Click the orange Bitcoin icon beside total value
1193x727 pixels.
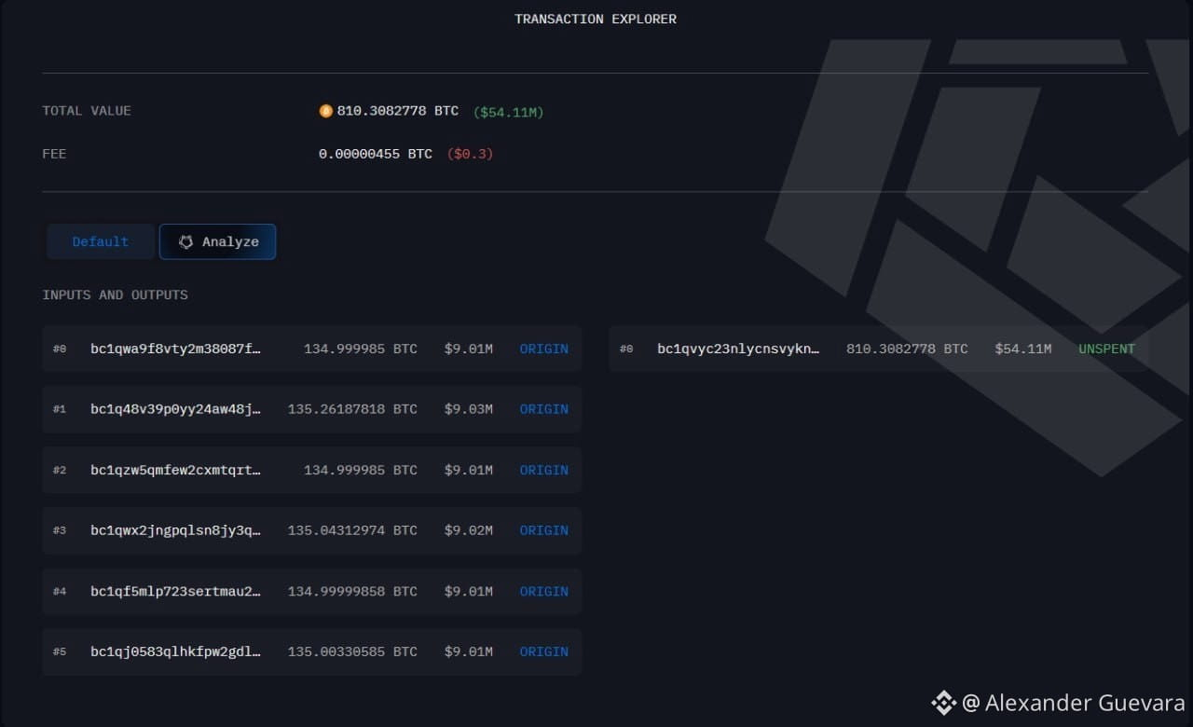pyautogui.click(x=325, y=111)
